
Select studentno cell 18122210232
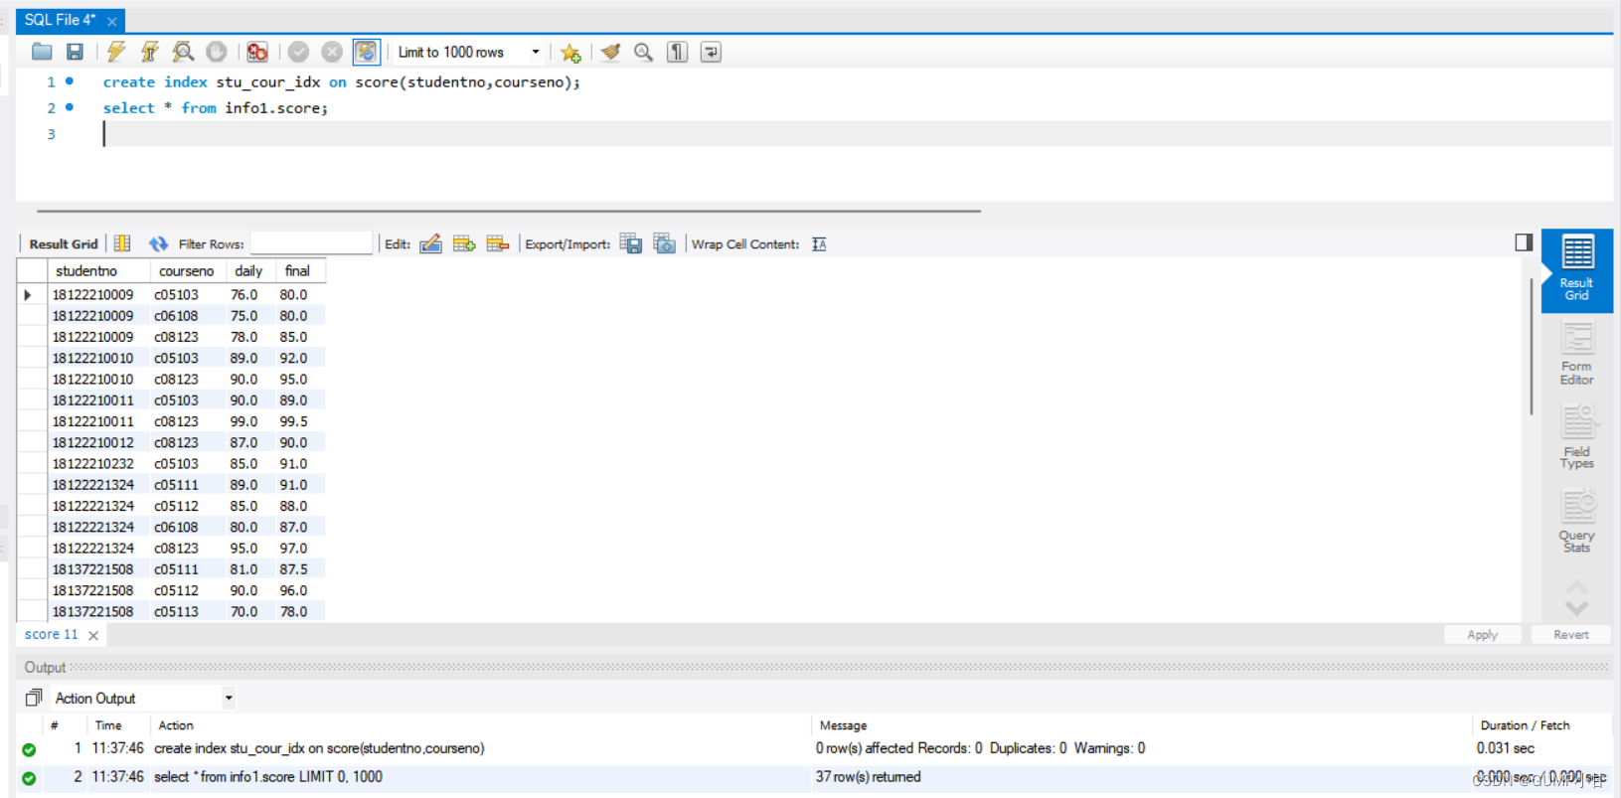point(98,464)
